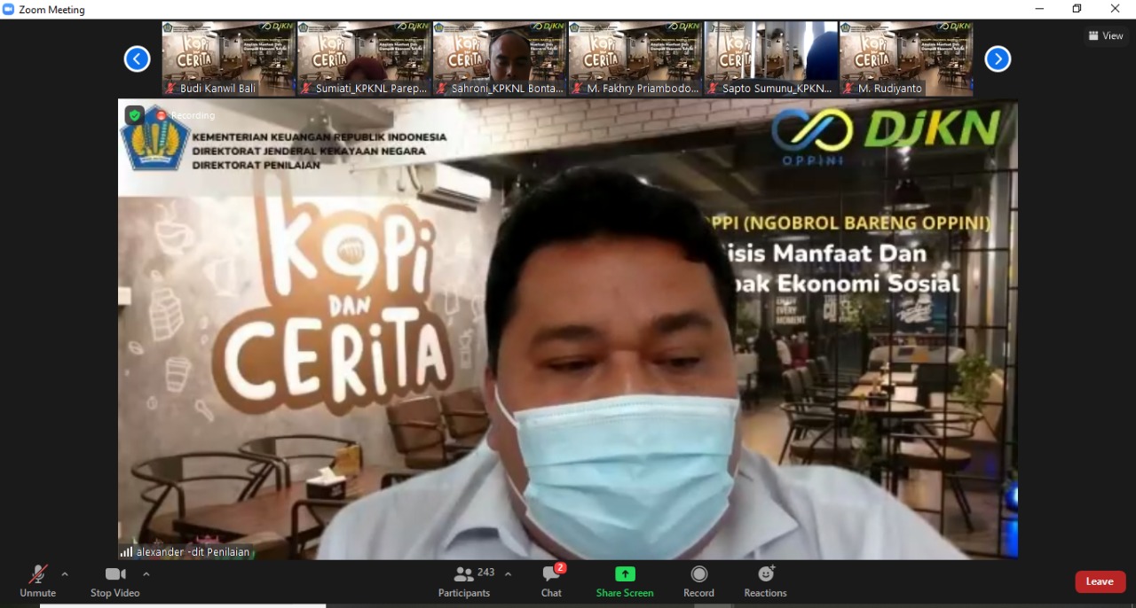Show next participants with right arrow
This screenshot has width=1136, height=608.
998,59
